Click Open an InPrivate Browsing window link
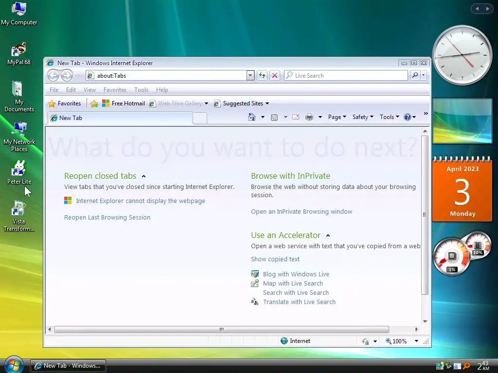Image resolution: width=498 pixels, height=373 pixels. coord(302,212)
